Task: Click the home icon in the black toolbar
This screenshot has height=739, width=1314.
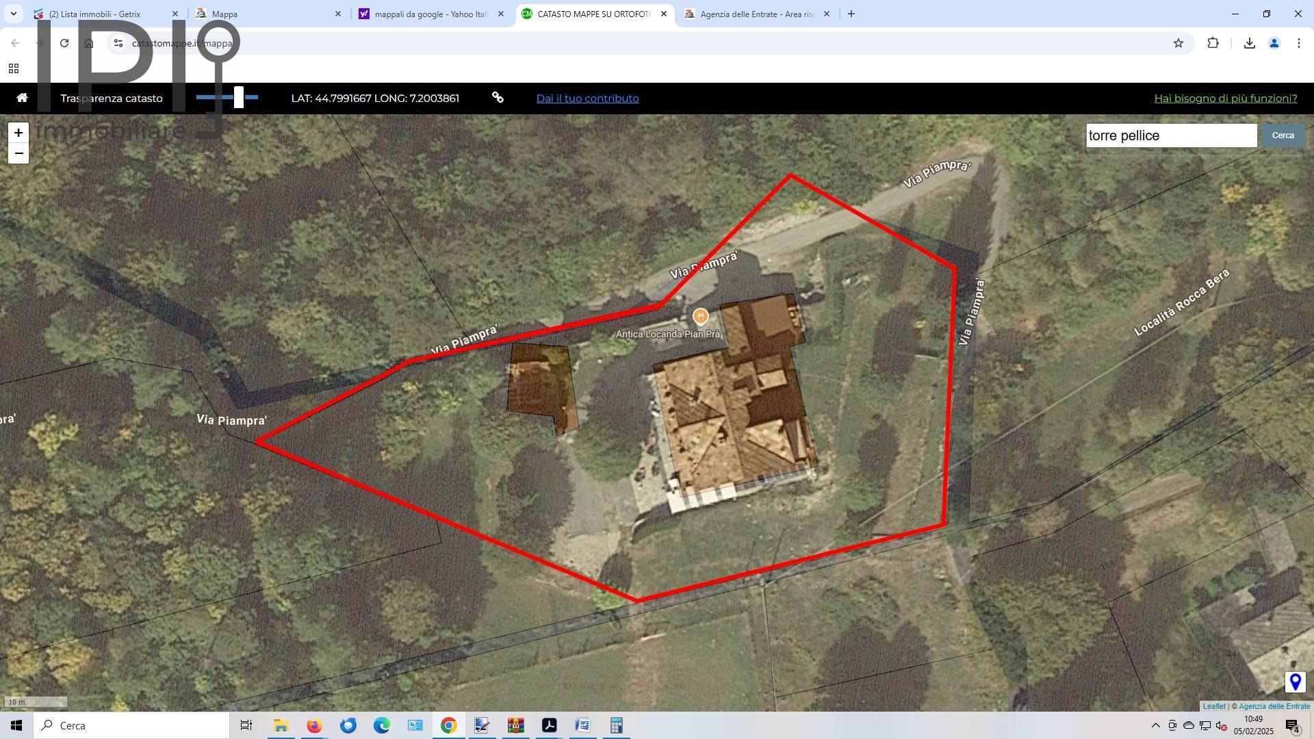Action: (x=22, y=98)
